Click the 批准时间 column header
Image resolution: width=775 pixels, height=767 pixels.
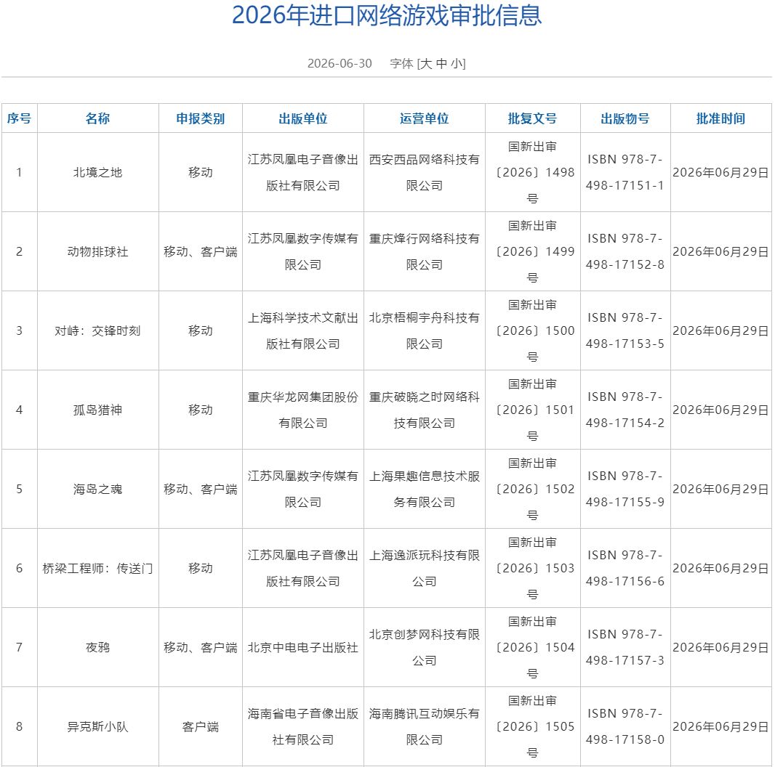point(721,118)
